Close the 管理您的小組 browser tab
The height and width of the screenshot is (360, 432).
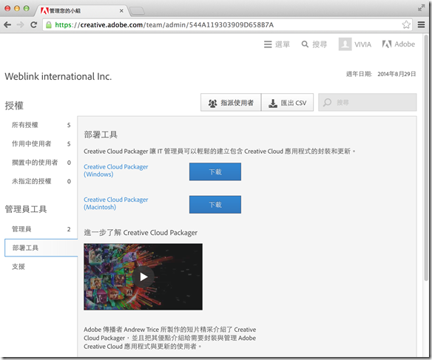[121, 11]
